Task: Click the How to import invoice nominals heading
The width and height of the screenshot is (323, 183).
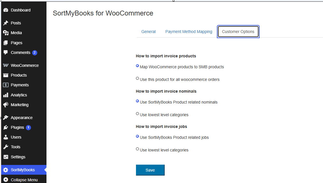Action: pos(166,91)
